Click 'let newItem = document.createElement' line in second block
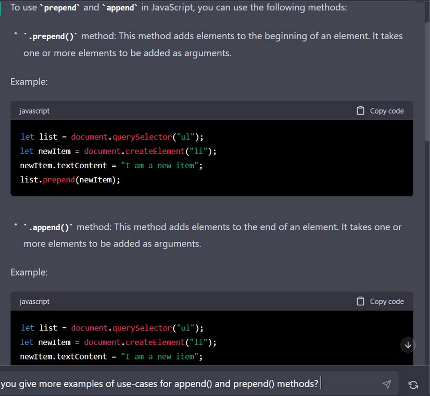430x396 pixels. (x=118, y=342)
